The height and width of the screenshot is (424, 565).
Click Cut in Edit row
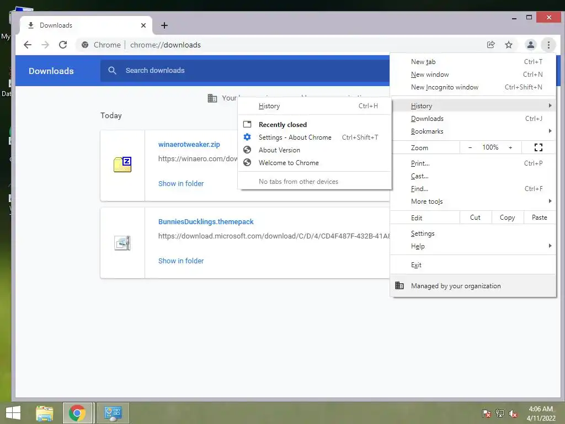(x=475, y=218)
